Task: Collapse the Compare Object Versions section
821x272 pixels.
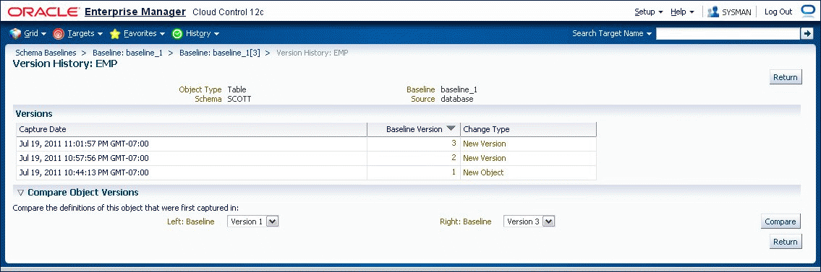Action: [x=21, y=193]
